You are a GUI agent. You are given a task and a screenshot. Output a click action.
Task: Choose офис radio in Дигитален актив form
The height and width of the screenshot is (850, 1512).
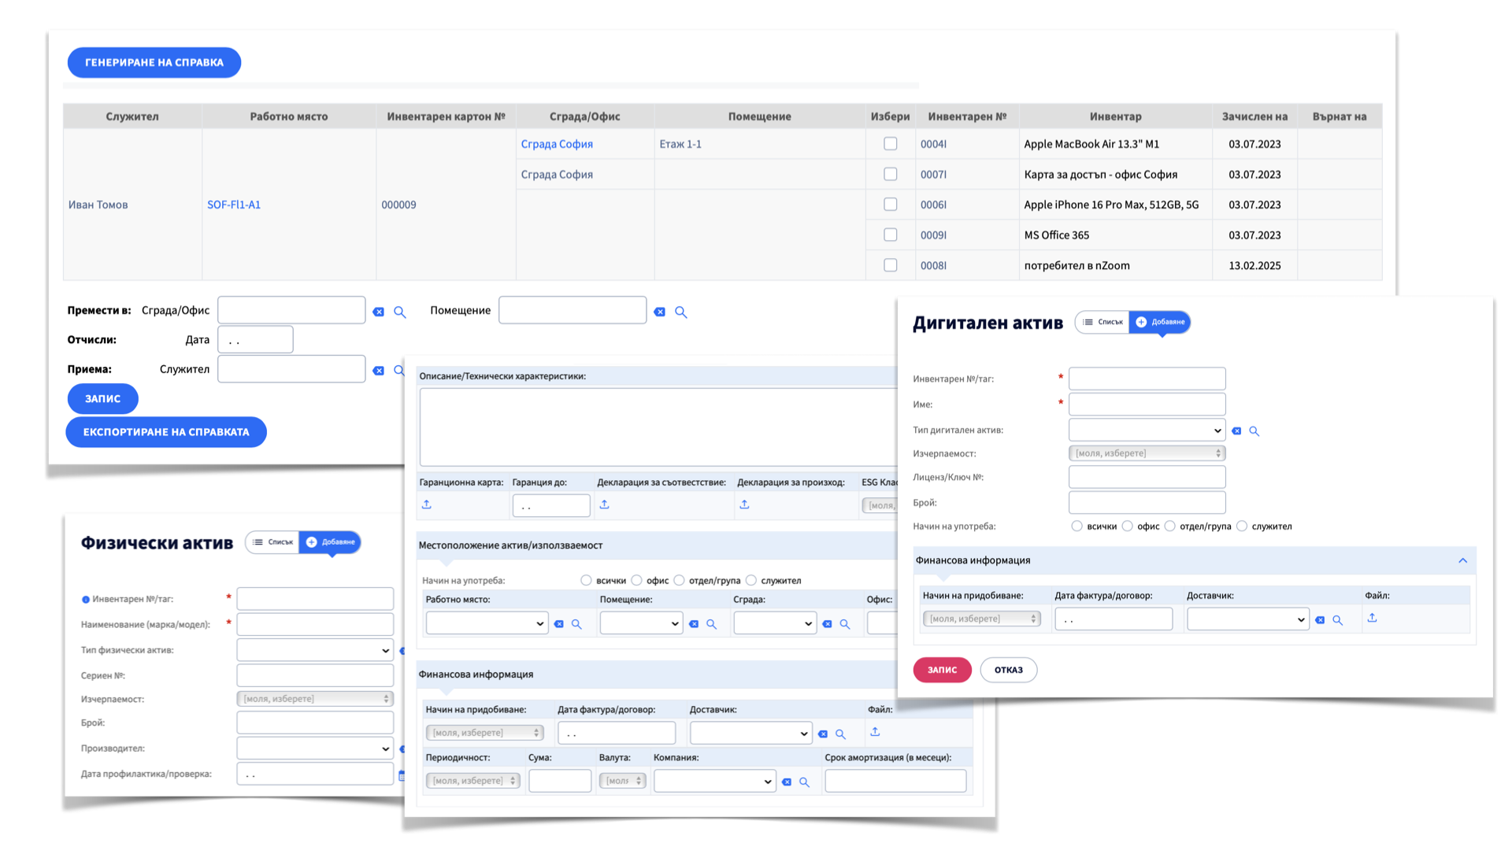[1127, 526]
